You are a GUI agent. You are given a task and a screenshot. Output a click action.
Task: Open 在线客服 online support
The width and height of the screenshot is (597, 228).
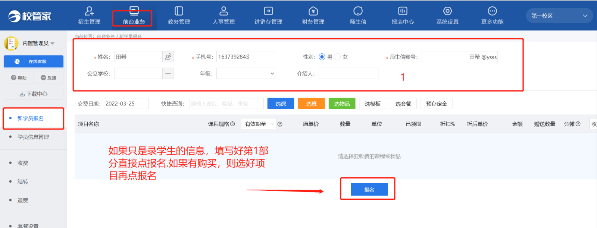[x=34, y=61]
